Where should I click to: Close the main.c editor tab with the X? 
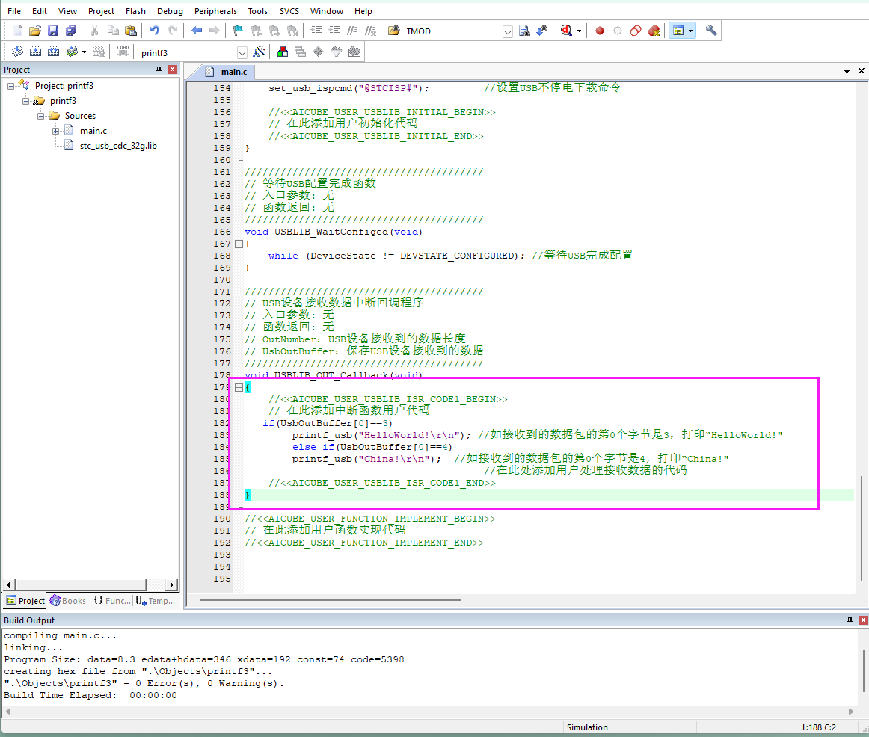tap(862, 71)
